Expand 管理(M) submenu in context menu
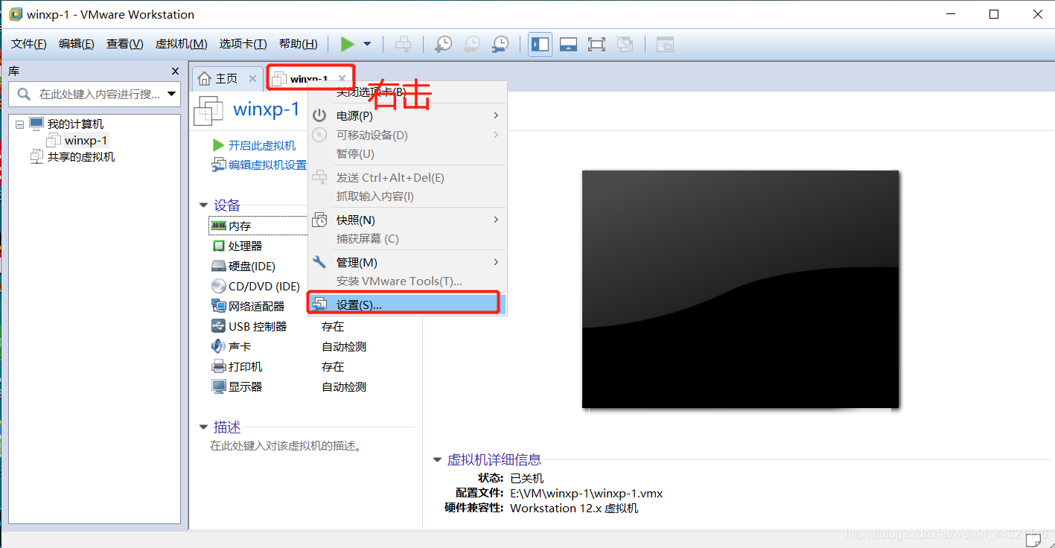Viewport: 1055px width, 548px height. pyautogui.click(x=407, y=262)
